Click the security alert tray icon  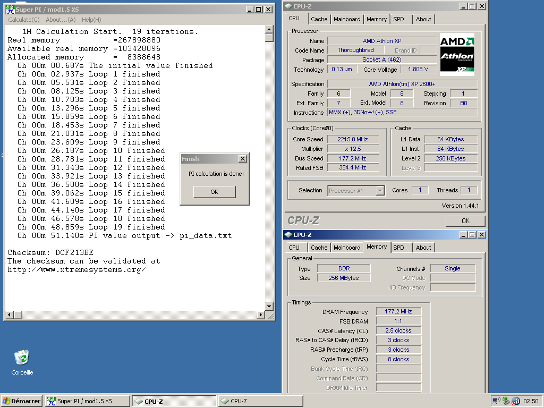pyautogui.click(x=516, y=401)
